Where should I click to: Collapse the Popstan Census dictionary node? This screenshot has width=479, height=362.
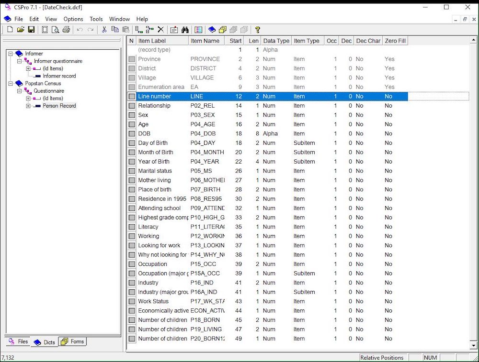[x=11, y=83]
